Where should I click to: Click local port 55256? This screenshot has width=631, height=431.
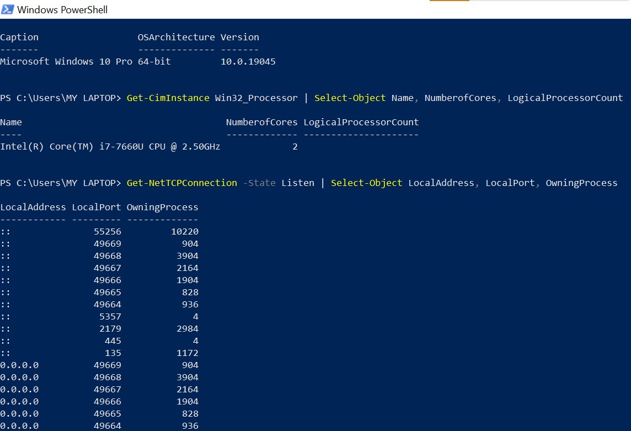click(x=108, y=232)
